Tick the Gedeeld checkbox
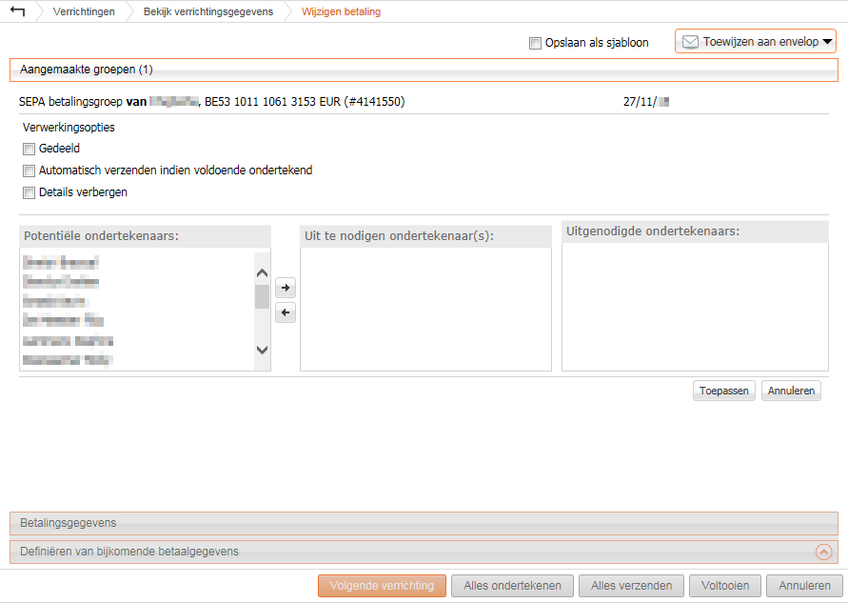 (x=29, y=149)
